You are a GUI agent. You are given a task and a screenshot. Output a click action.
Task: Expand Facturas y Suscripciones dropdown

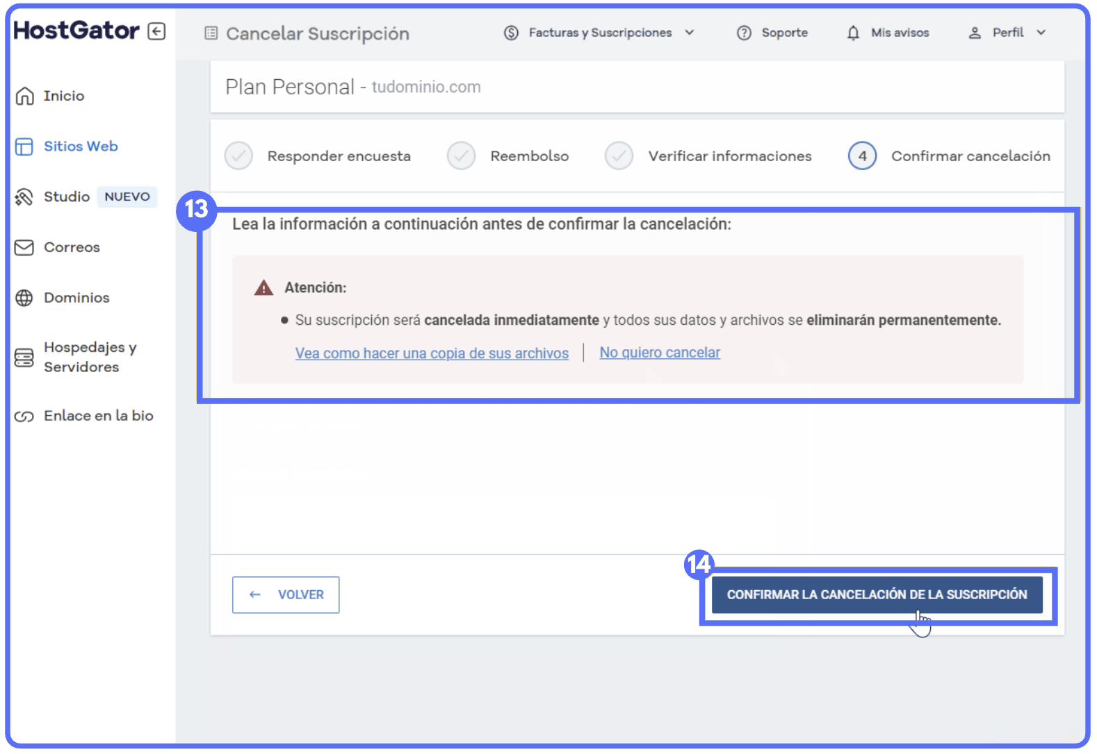[x=689, y=33]
